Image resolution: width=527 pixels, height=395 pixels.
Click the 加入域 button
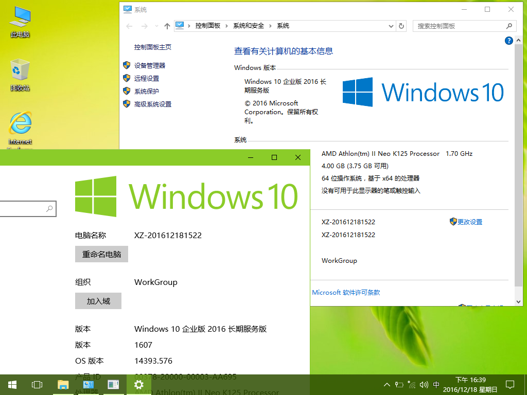[x=98, y=301]
